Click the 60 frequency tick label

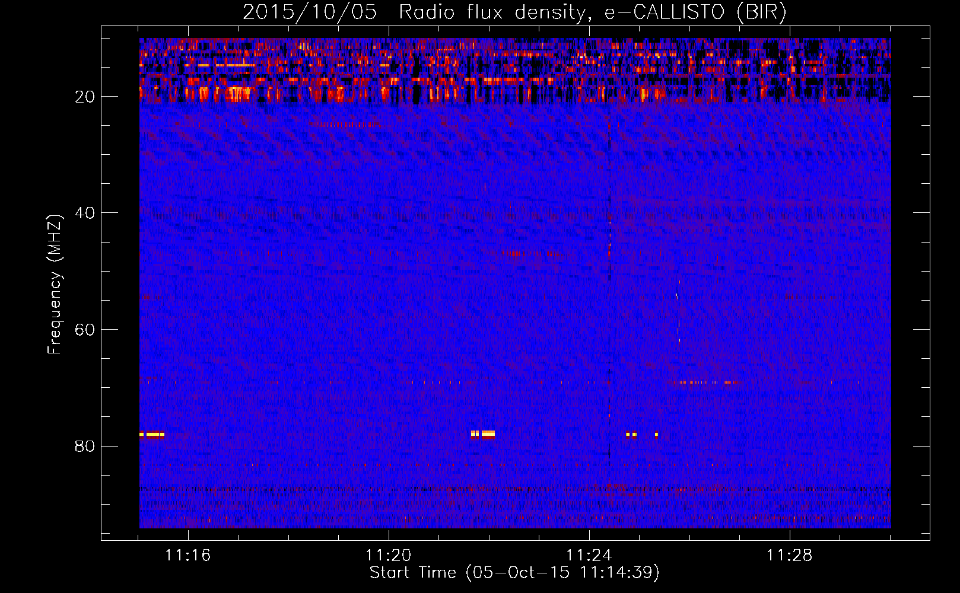(85, 330)
